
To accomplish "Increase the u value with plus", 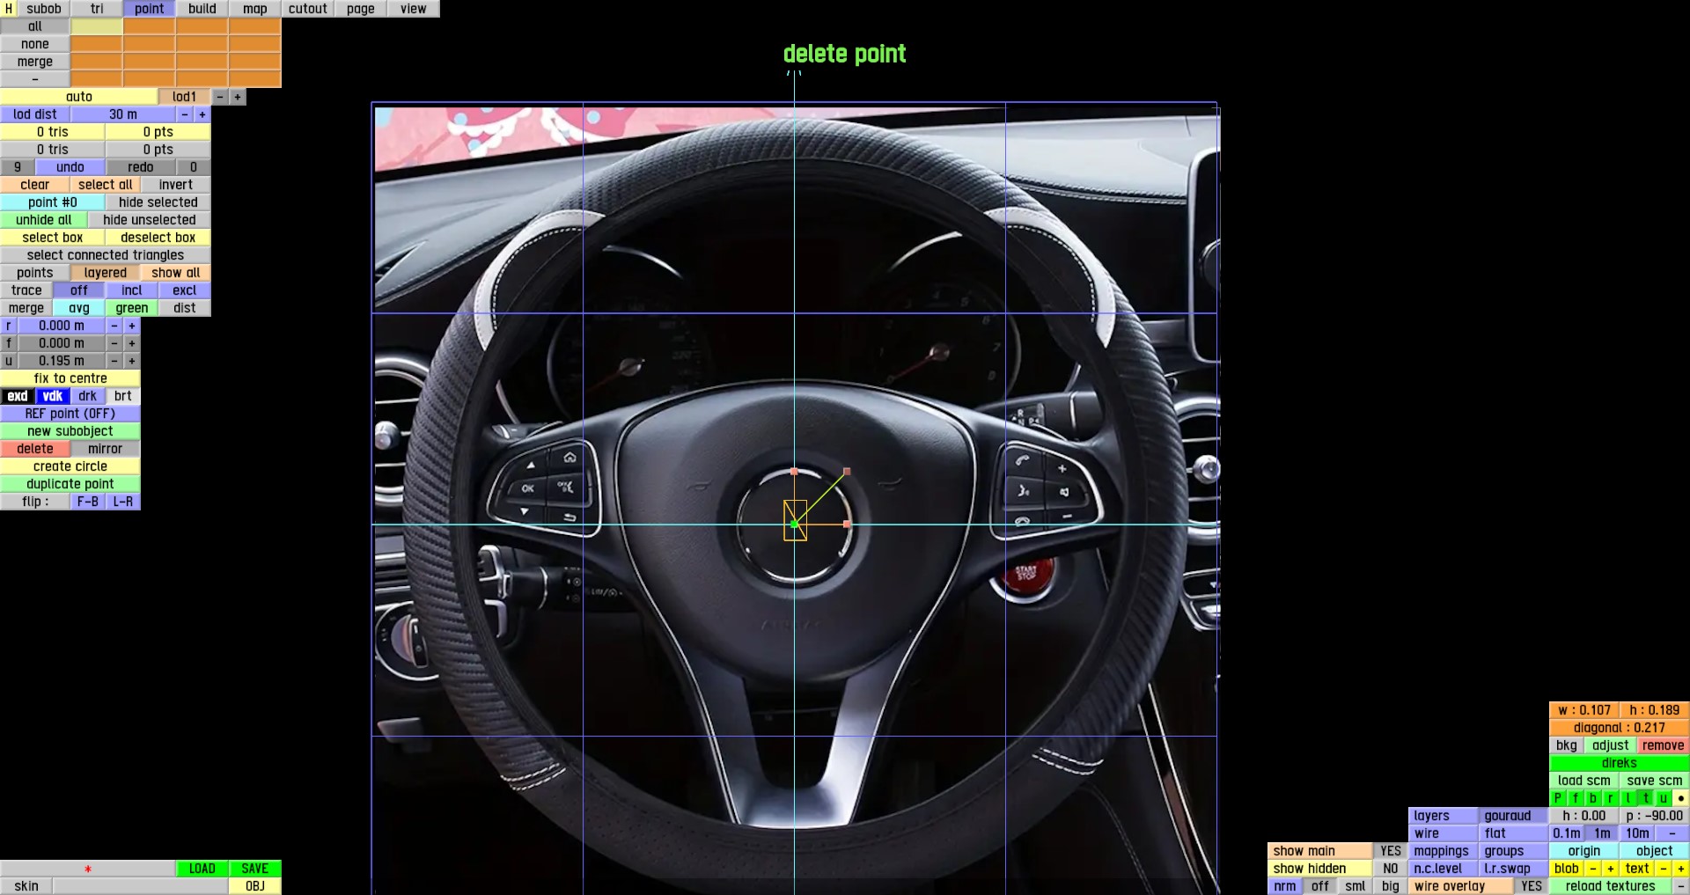I will tap(132, 361).
